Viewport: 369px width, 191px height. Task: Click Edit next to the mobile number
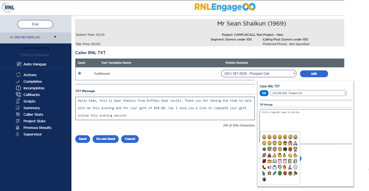coord(314,74)
